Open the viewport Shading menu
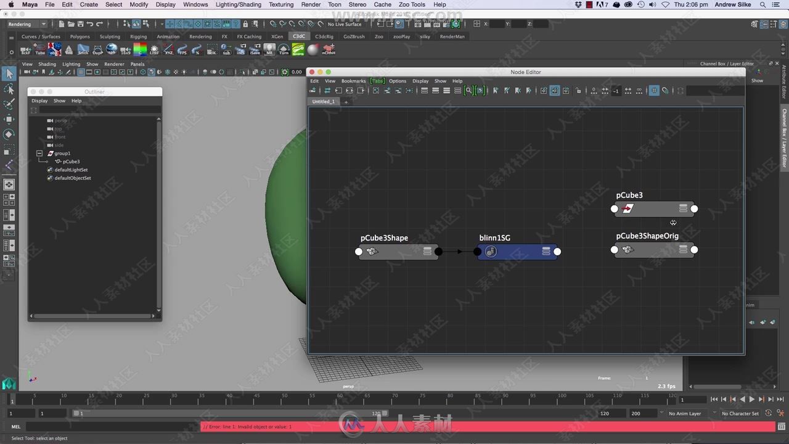Viewport: 789px width, 444px height. [x=47, y=64]
